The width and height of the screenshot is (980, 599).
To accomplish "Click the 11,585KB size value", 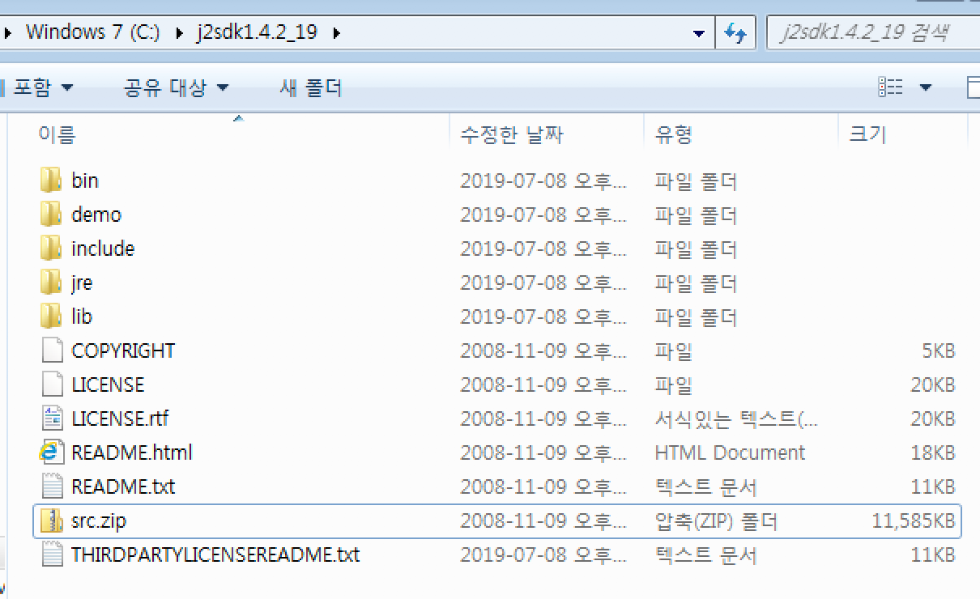I will pos(914,520).
